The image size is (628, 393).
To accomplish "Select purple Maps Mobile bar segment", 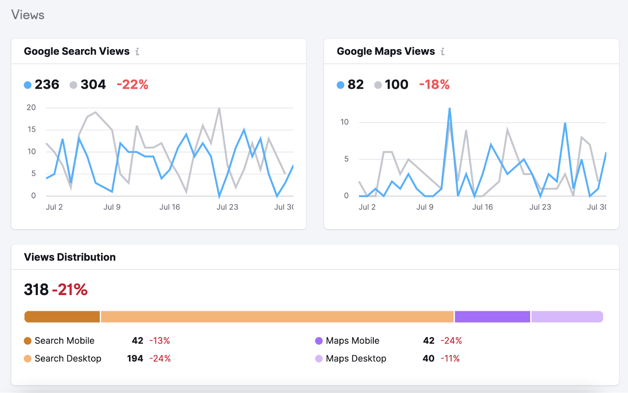I will pyautogui.click(x=492, y=317).
